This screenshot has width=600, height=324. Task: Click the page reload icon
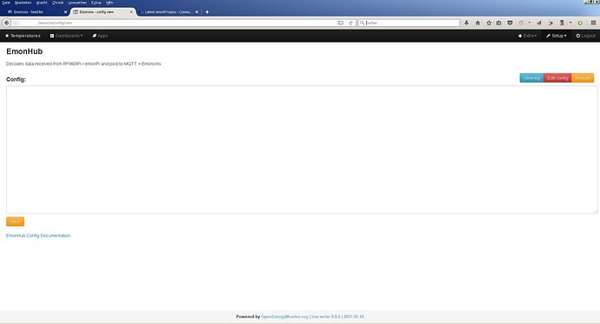click(x=350, y=23)
